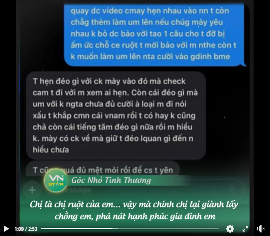Open the video settings gear
Image resolution: width=270 pixels, height=236 pixels.
click(230, 229)
